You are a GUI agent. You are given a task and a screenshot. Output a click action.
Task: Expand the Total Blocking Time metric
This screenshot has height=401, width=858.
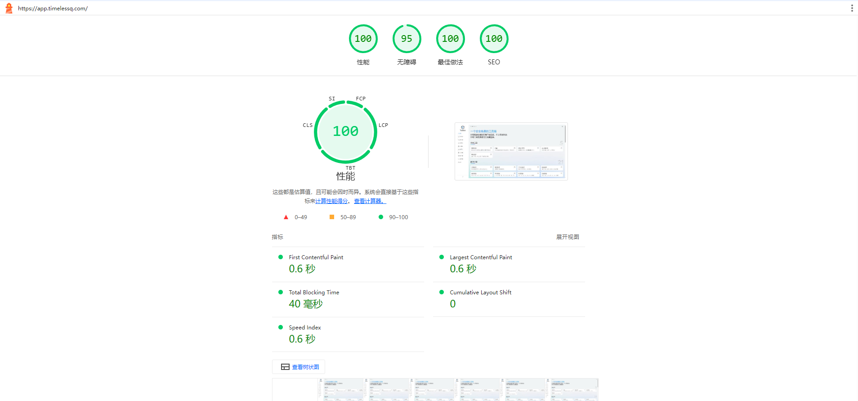(x=348, y=299)
